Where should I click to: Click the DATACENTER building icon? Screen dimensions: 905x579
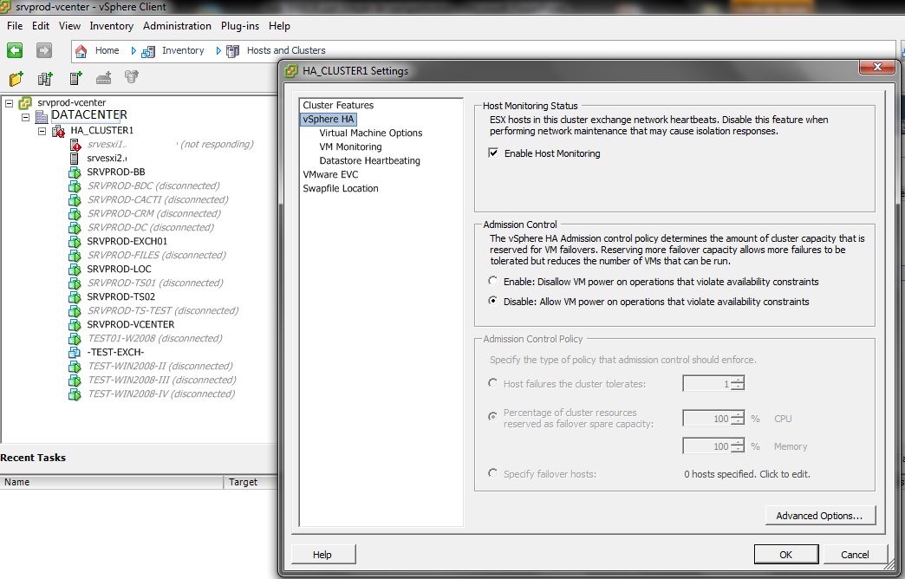coord(42,117)
